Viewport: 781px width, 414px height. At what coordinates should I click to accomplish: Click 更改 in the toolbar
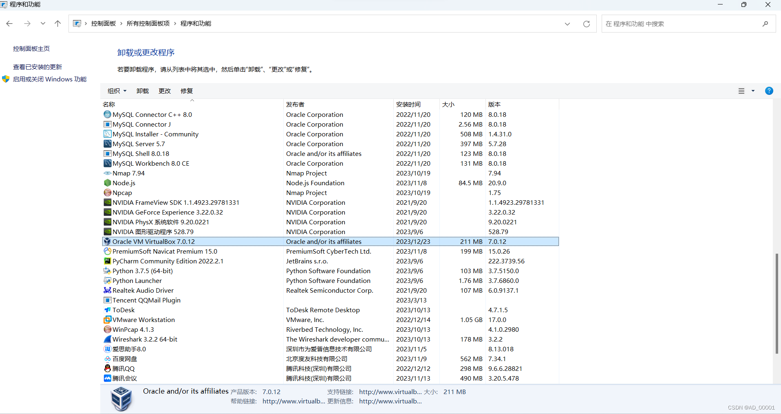tap(165, 91)
